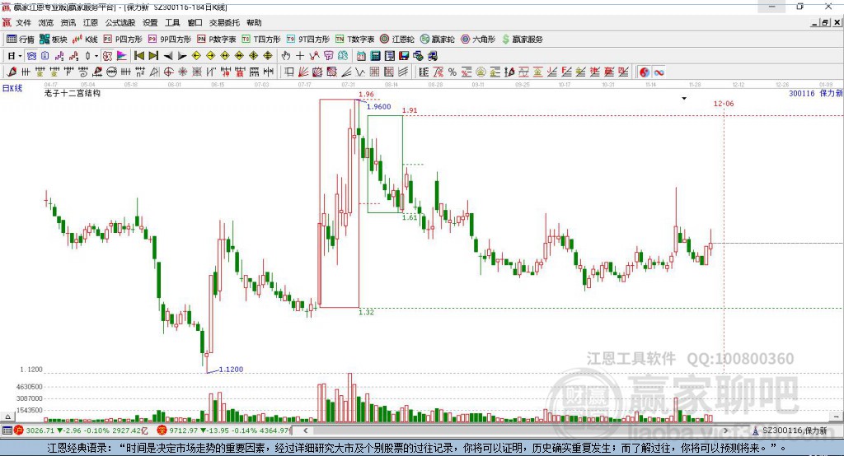Open the 设置 menu
The width and height of the screenshot is (844, 456).
[x=150, y=22]
